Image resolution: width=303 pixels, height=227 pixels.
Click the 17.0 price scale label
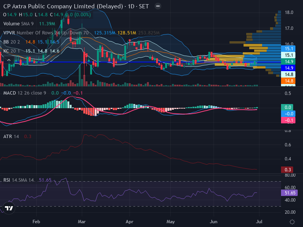tap(289, 28)
